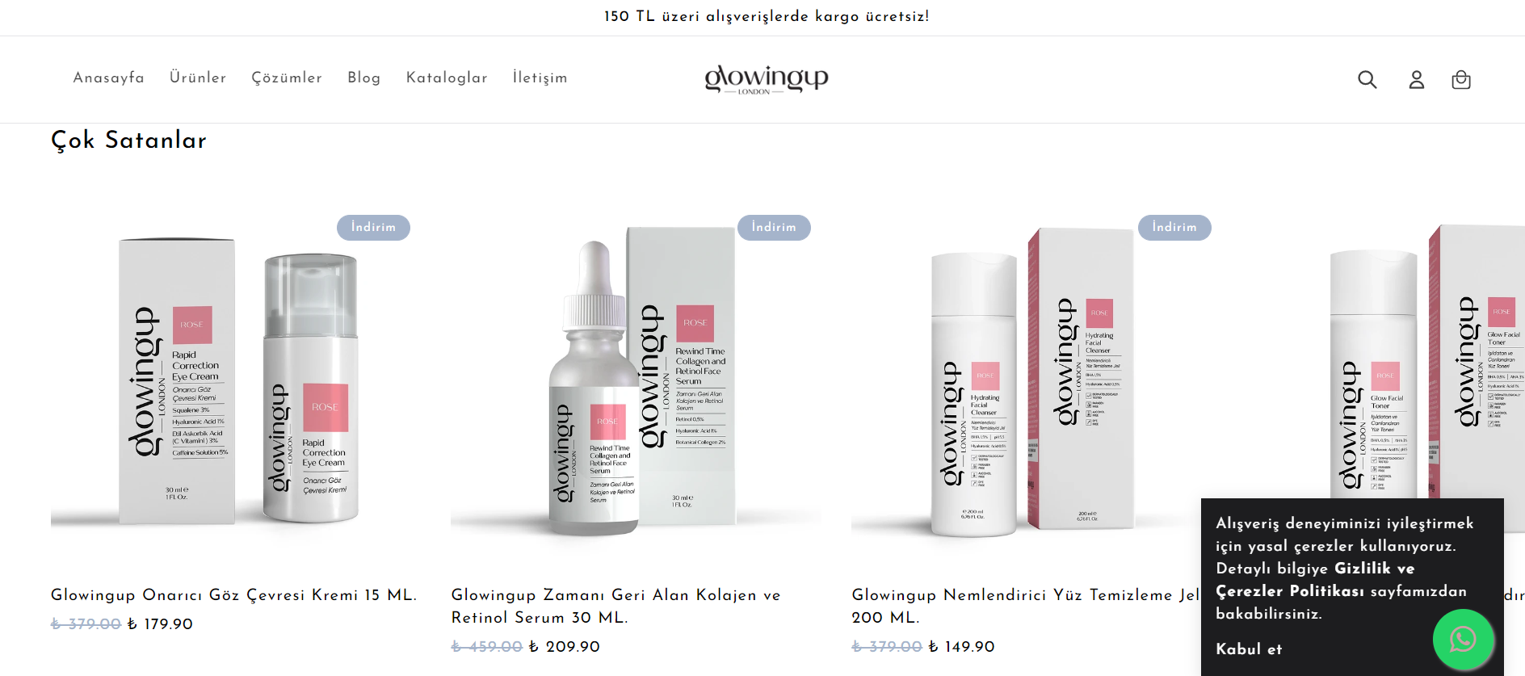Open the Ürünler menu
This screenshot has height=676, width=1525.
[x=198, y=78]
